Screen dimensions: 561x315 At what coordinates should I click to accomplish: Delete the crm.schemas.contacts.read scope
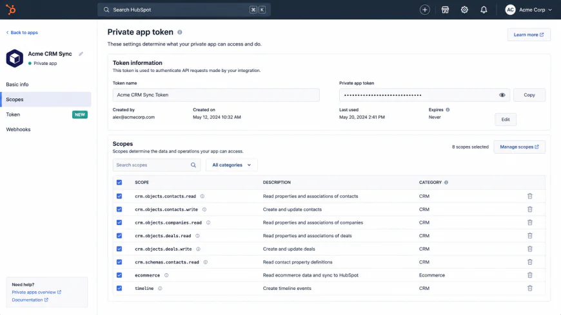[x=530, y=262]
